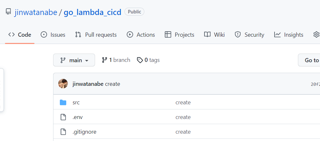Open the Wiki tab

coord(214,35)
